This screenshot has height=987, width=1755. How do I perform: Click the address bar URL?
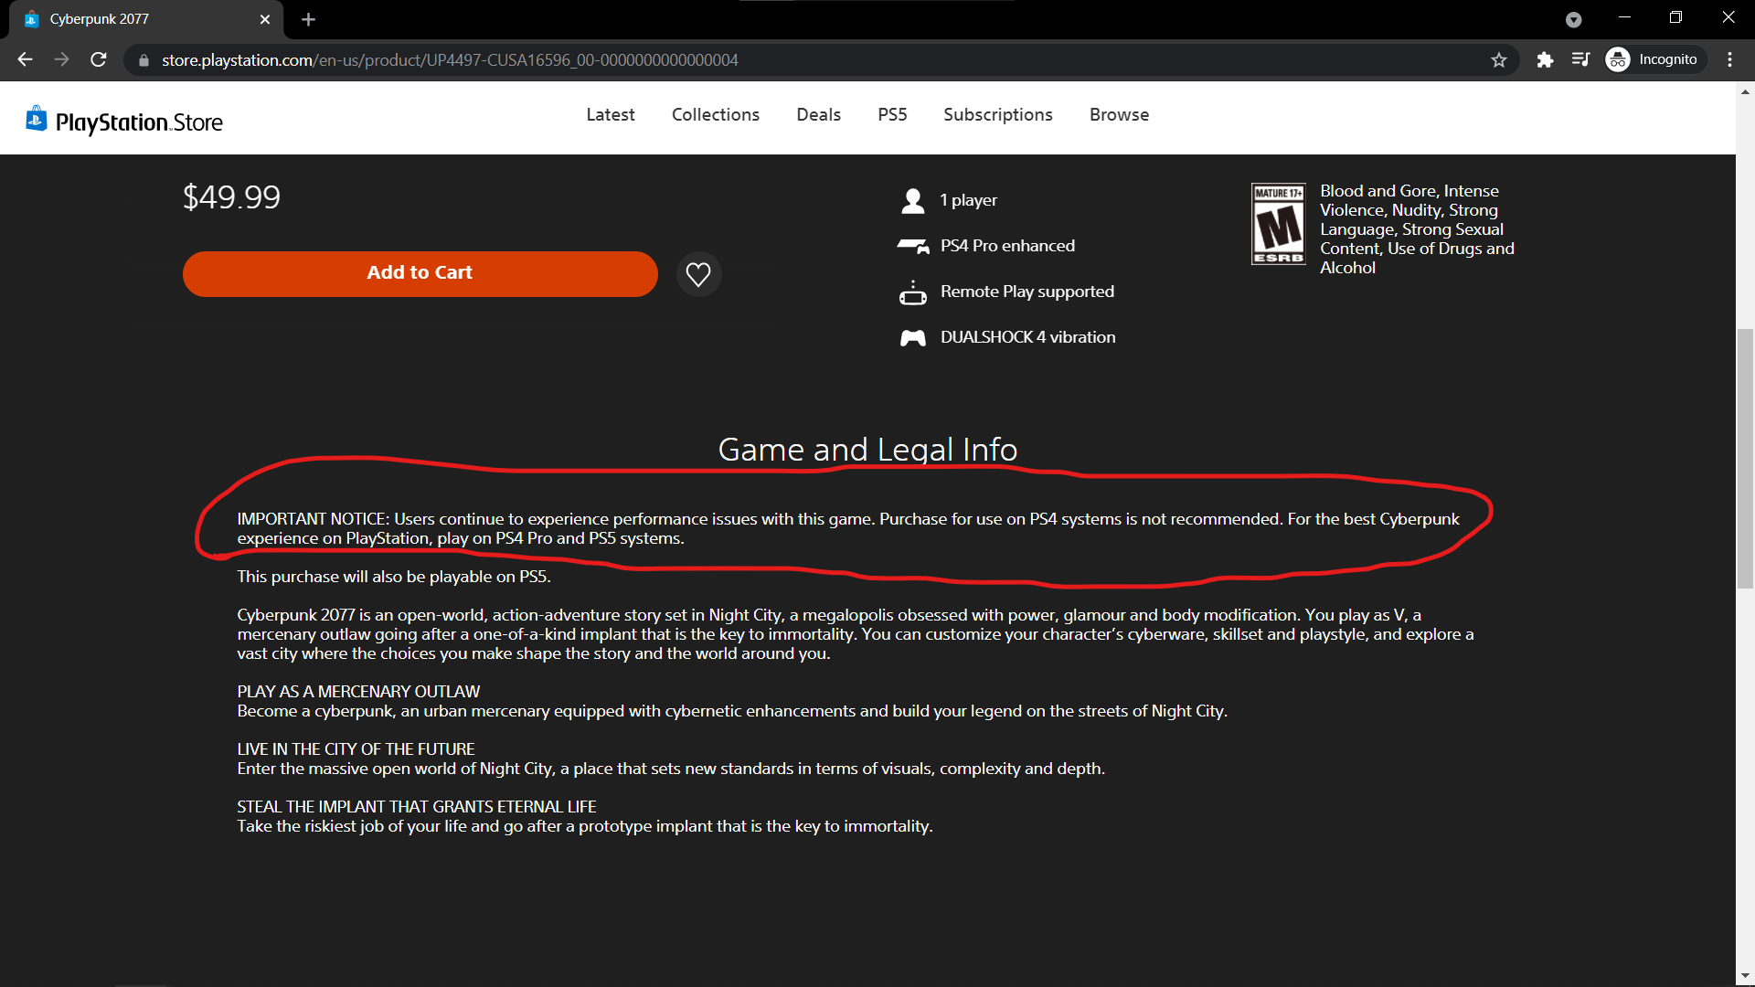[450, 60]
